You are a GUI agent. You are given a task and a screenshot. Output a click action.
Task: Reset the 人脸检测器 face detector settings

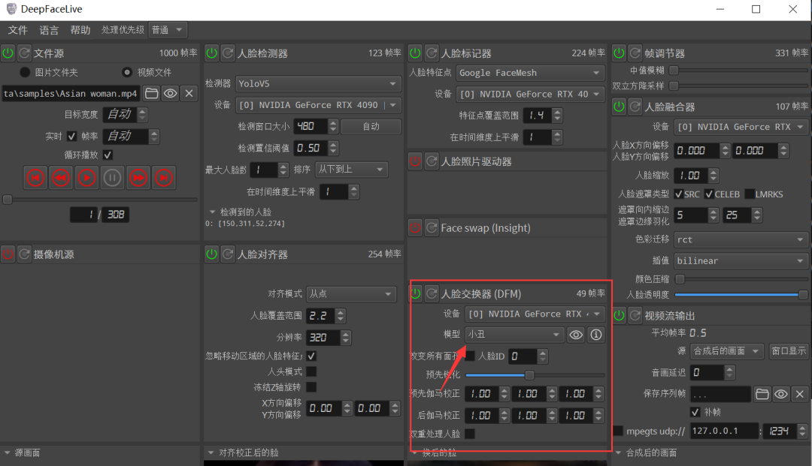point(229,53)
